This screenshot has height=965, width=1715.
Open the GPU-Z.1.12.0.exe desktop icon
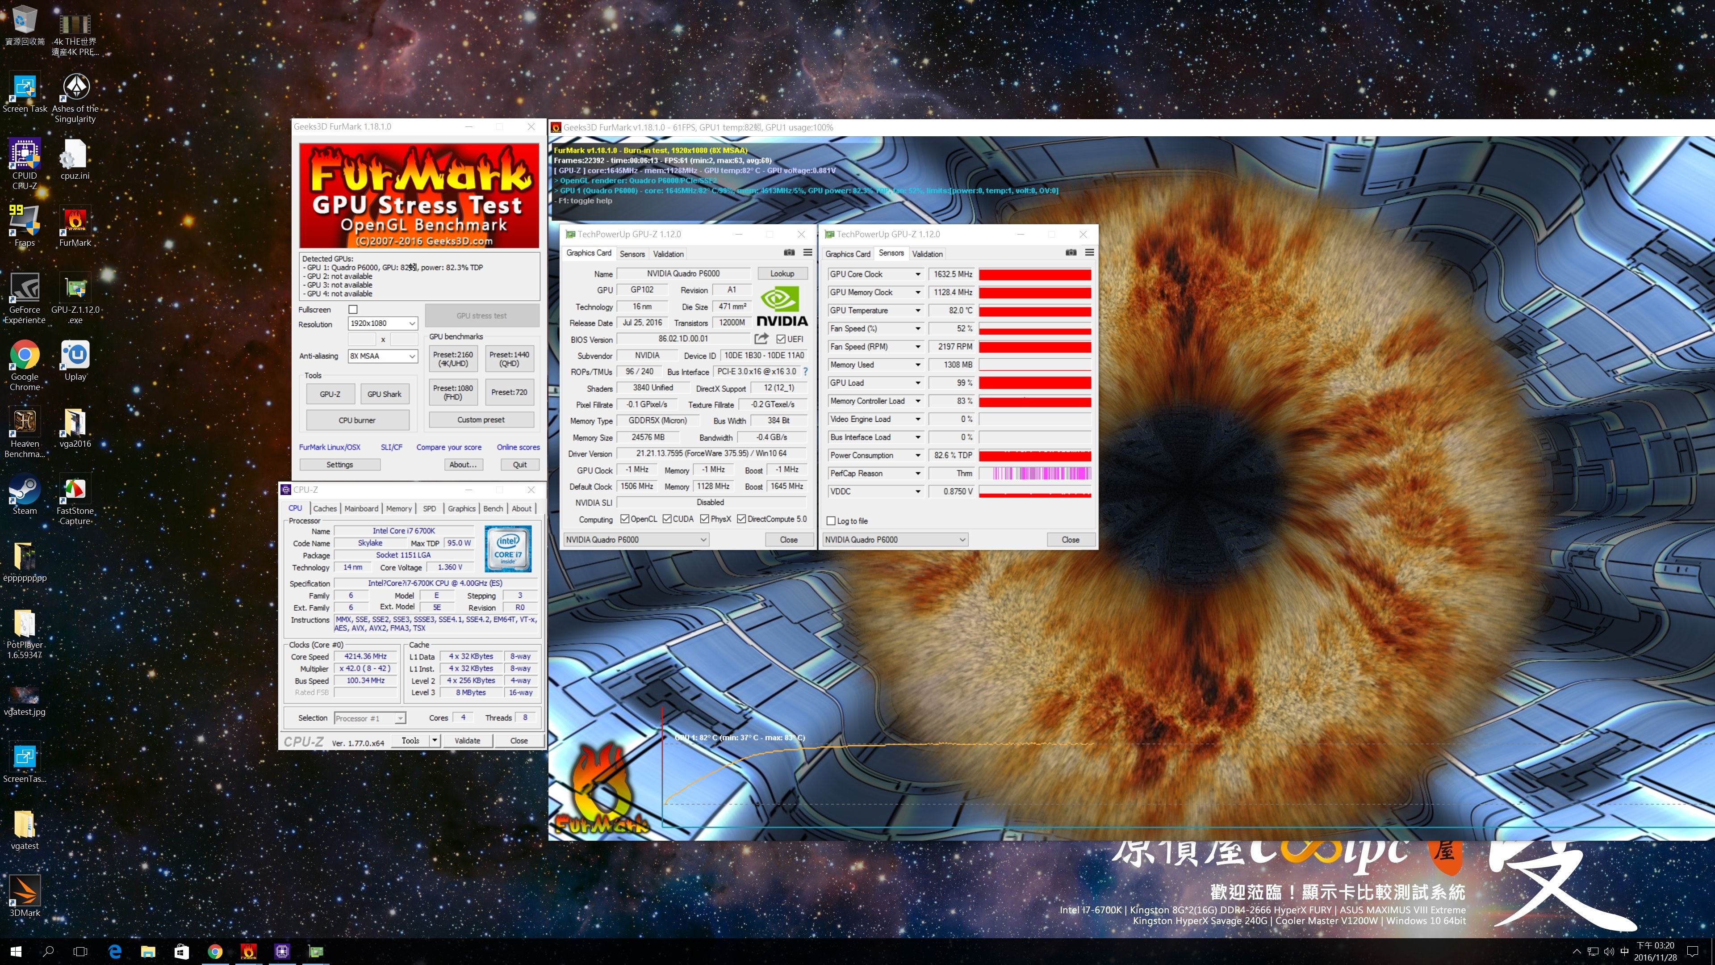pos(75,298)
